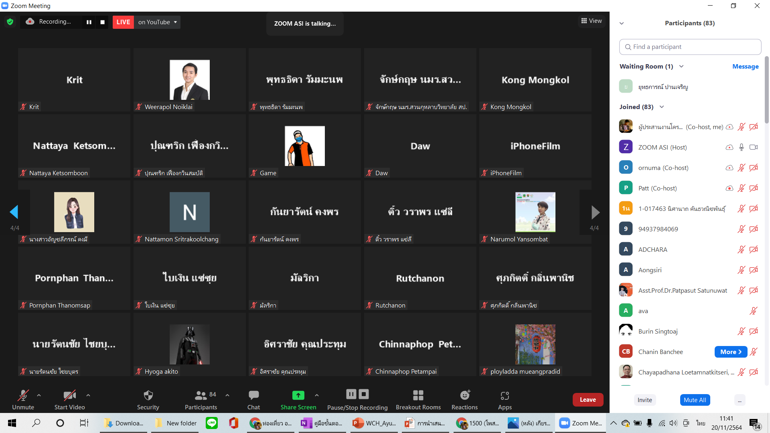Select participant 94937984069
The height and width of the screenshot is (433, 770).
tap(690, 229)
